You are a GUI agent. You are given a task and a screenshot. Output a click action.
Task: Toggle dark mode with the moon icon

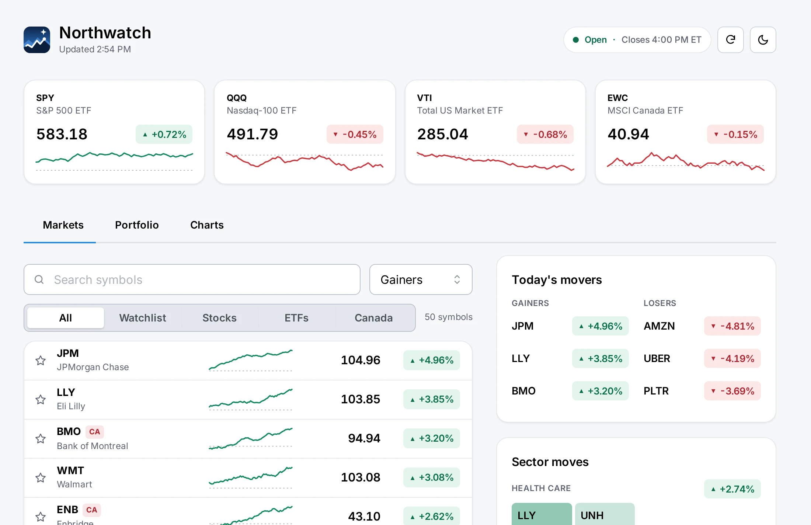pos(763,40)
